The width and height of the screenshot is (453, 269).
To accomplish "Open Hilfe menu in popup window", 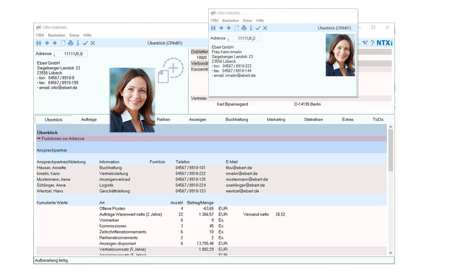I will coord(260,20).
